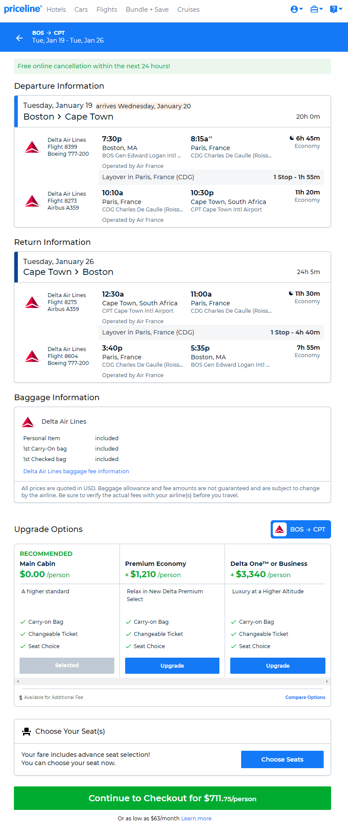Upgrade to Premium Economy

tap(172, 665)
